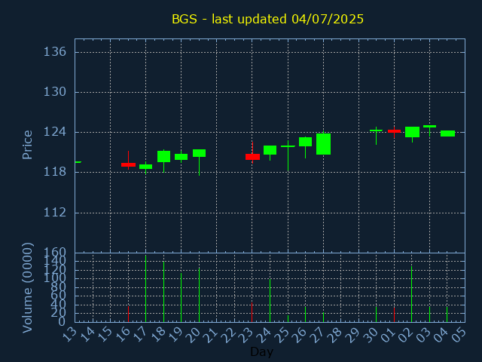This screenshot has height=362, width=482.
Task: Click the day 14 tick label
Action: pyautogui.click(x=87, y=335)
